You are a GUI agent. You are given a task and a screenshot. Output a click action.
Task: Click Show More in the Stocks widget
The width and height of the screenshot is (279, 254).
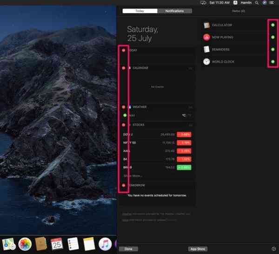click(133, 176)
